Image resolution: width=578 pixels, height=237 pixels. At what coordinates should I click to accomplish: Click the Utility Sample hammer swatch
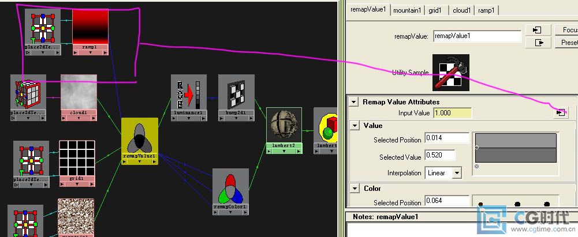tap(451, 73)
